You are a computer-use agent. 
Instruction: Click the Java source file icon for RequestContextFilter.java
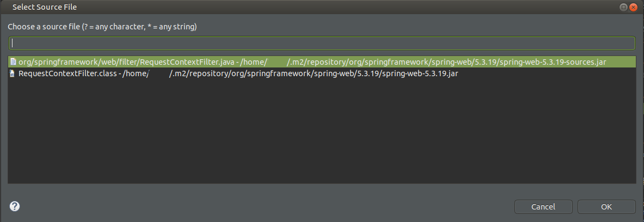13,62
